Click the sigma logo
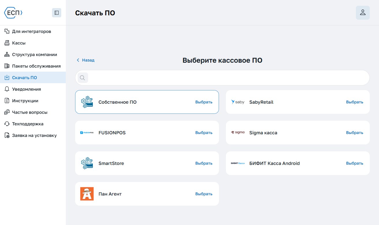 click(238, 133)
